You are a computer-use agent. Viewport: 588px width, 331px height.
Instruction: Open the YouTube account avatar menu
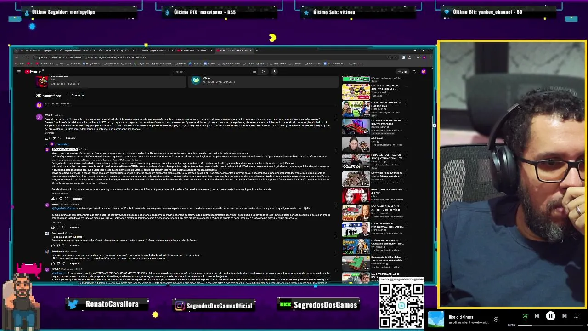[x=424, y=72]
